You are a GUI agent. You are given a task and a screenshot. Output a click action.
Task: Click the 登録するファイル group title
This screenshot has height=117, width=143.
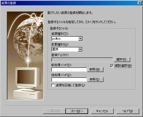[x=59, y=28]
